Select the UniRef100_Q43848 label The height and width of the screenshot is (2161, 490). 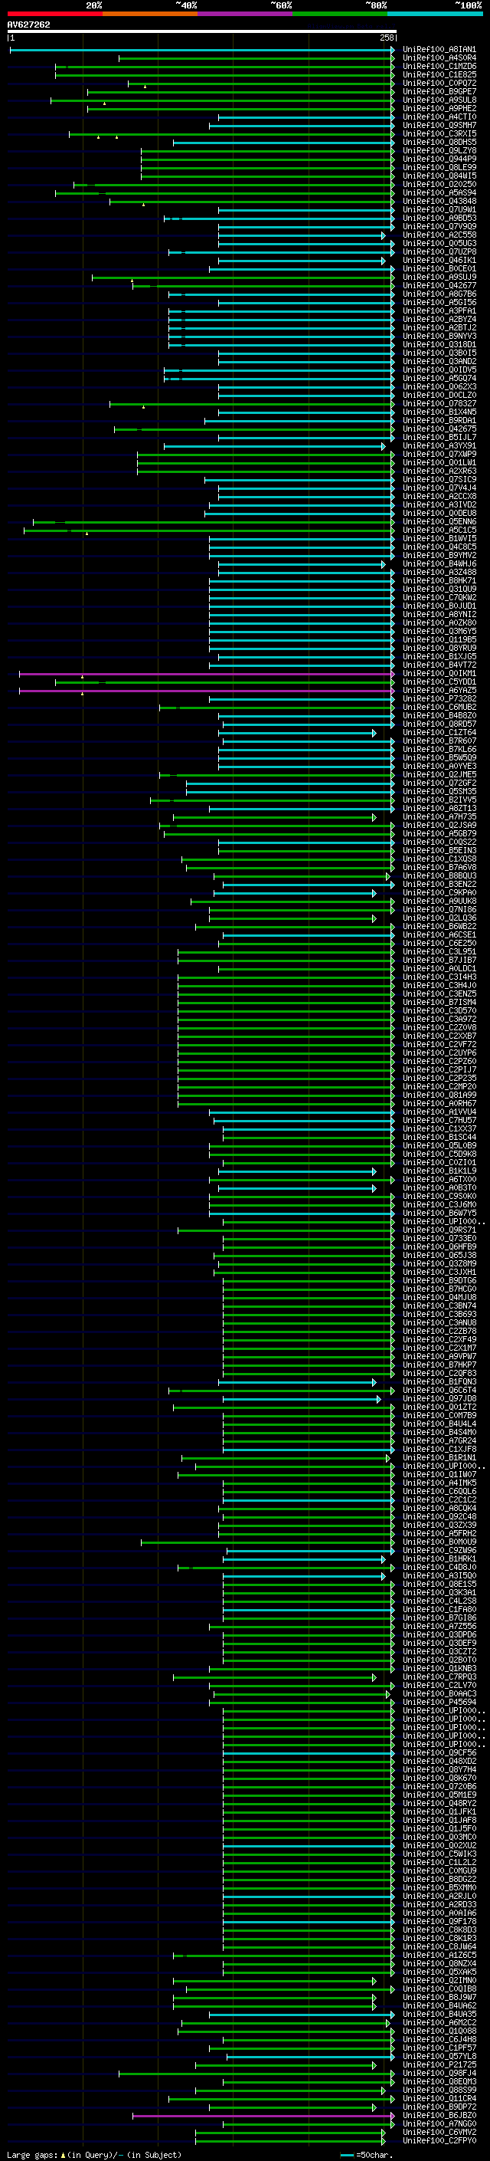[x=439, y=202]
